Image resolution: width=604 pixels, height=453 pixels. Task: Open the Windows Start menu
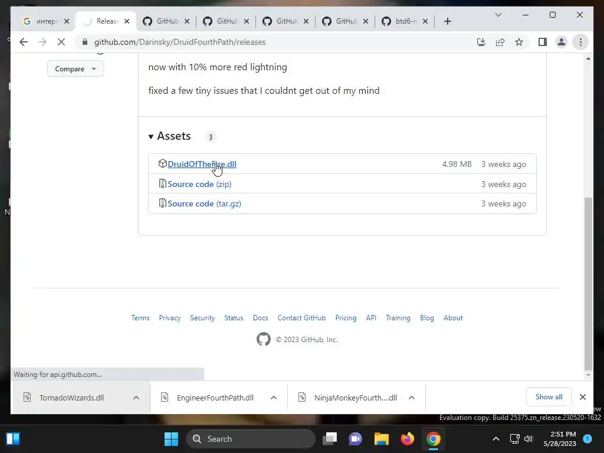point(171,439)
